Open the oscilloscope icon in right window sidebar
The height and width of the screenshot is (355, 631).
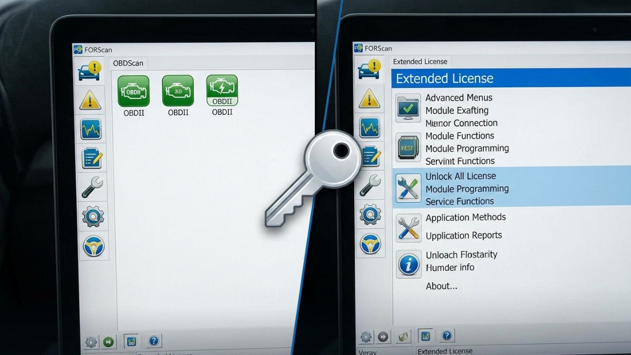tap(370, 127)
